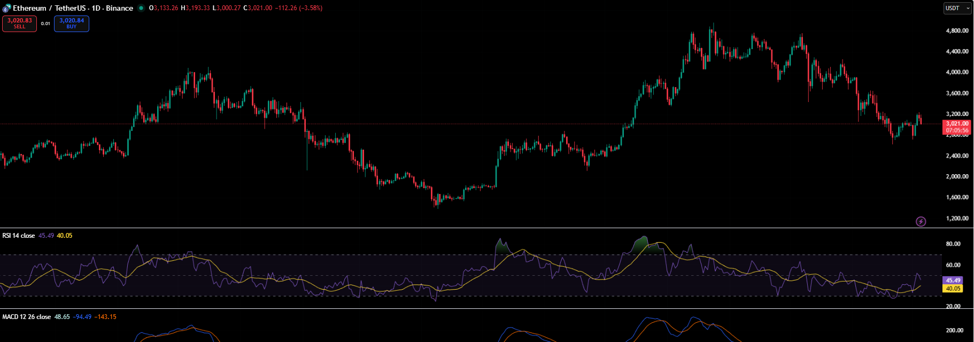This screenshot has width=974, height=342.
Task: Click the close price C3,021.00
Action: click(258, 8)
